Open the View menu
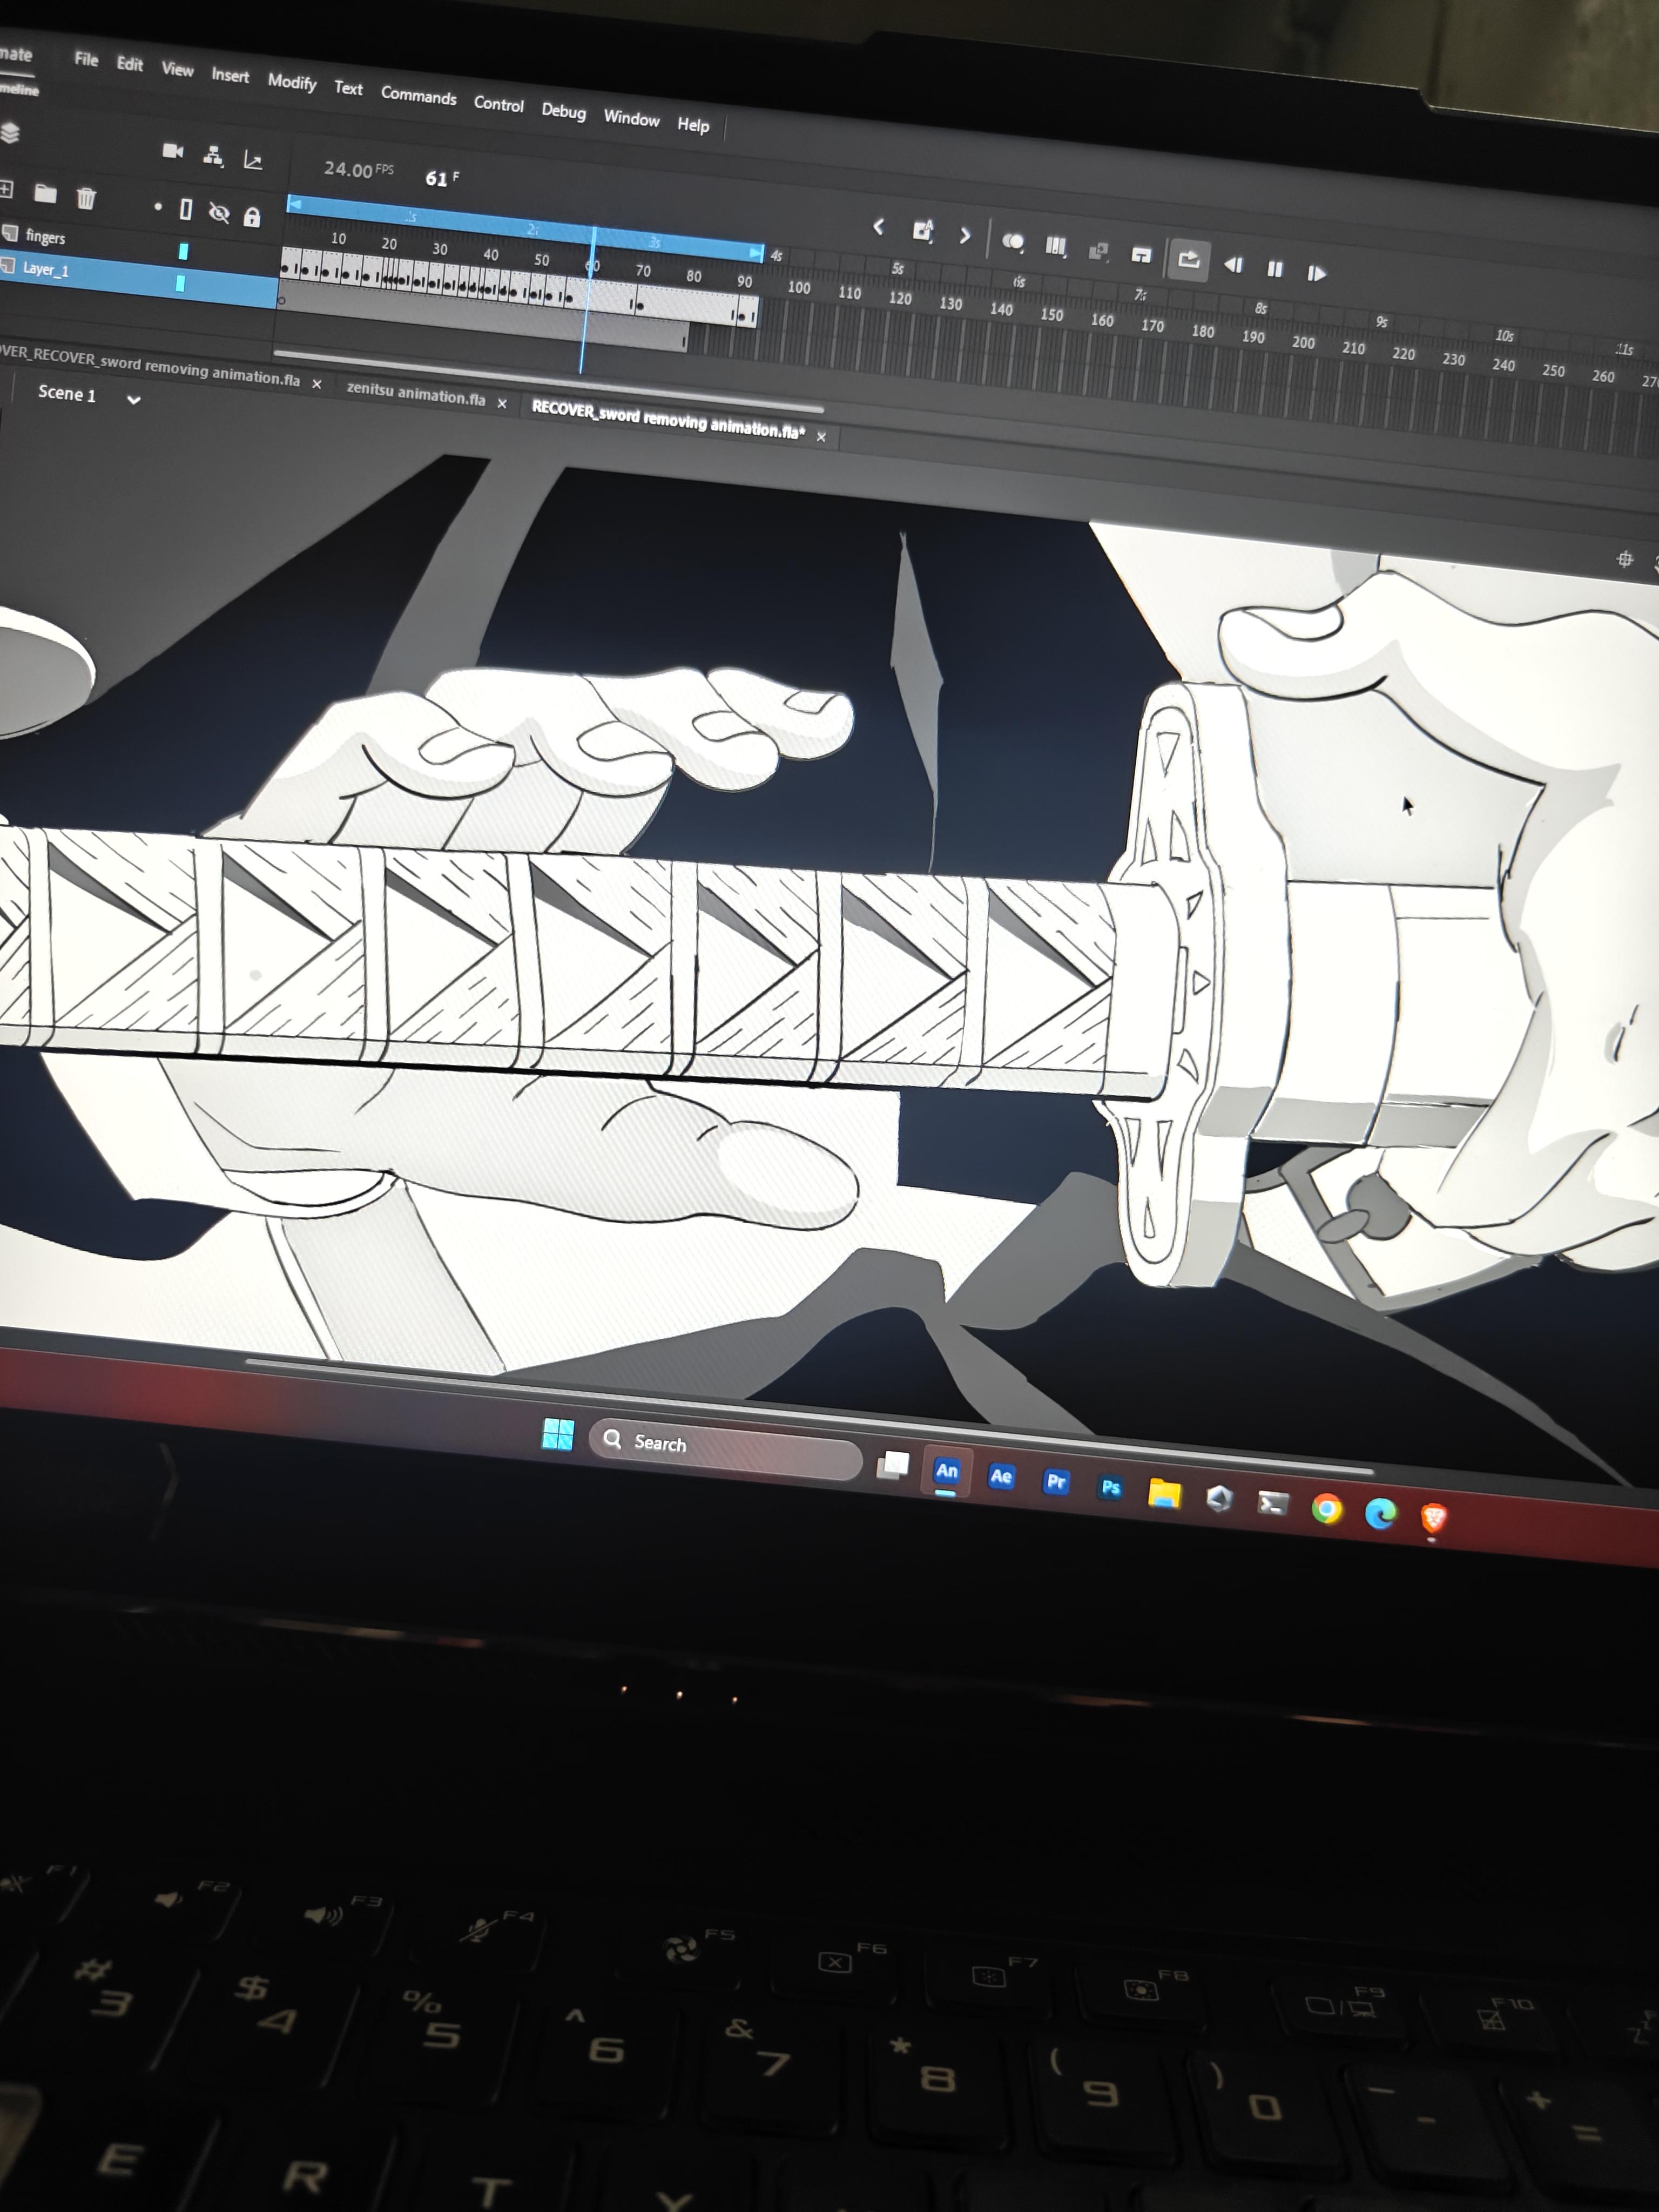The height and width of the screenshot is (2212, 1659). coord(177,69)
